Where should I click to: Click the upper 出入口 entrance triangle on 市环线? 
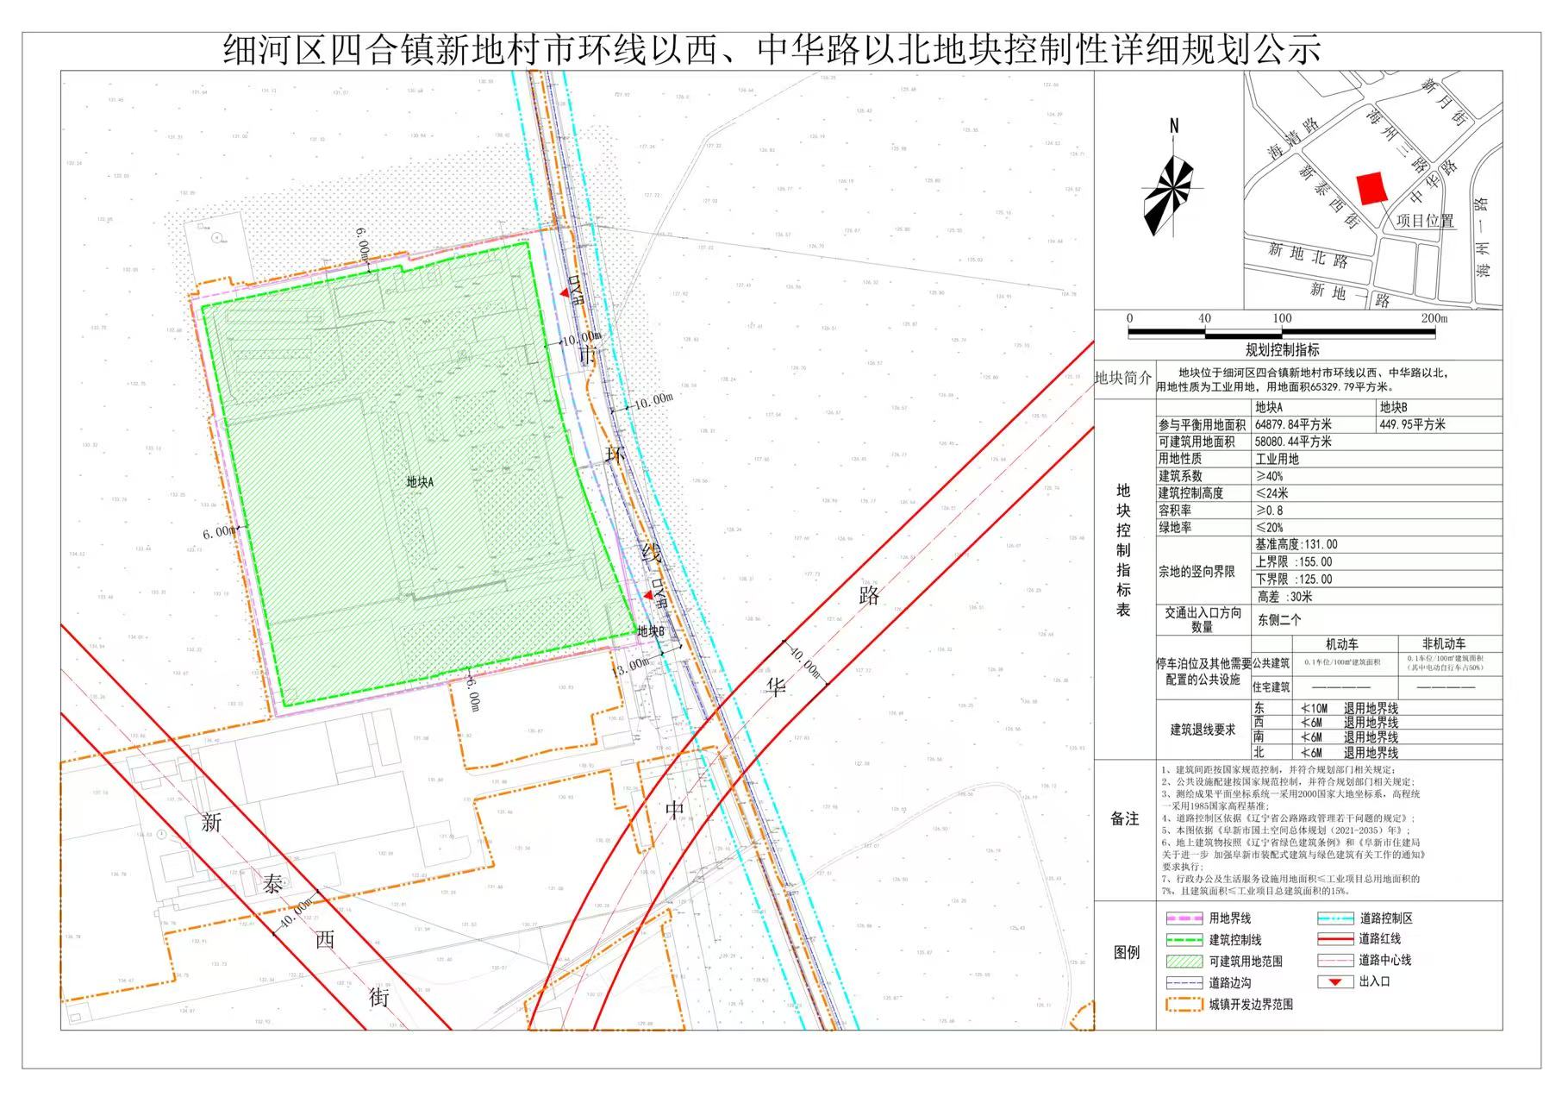point(565,291)
